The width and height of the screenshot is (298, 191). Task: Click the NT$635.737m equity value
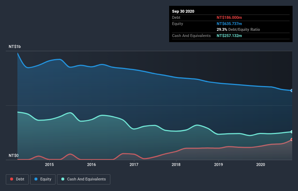(229, 24)
